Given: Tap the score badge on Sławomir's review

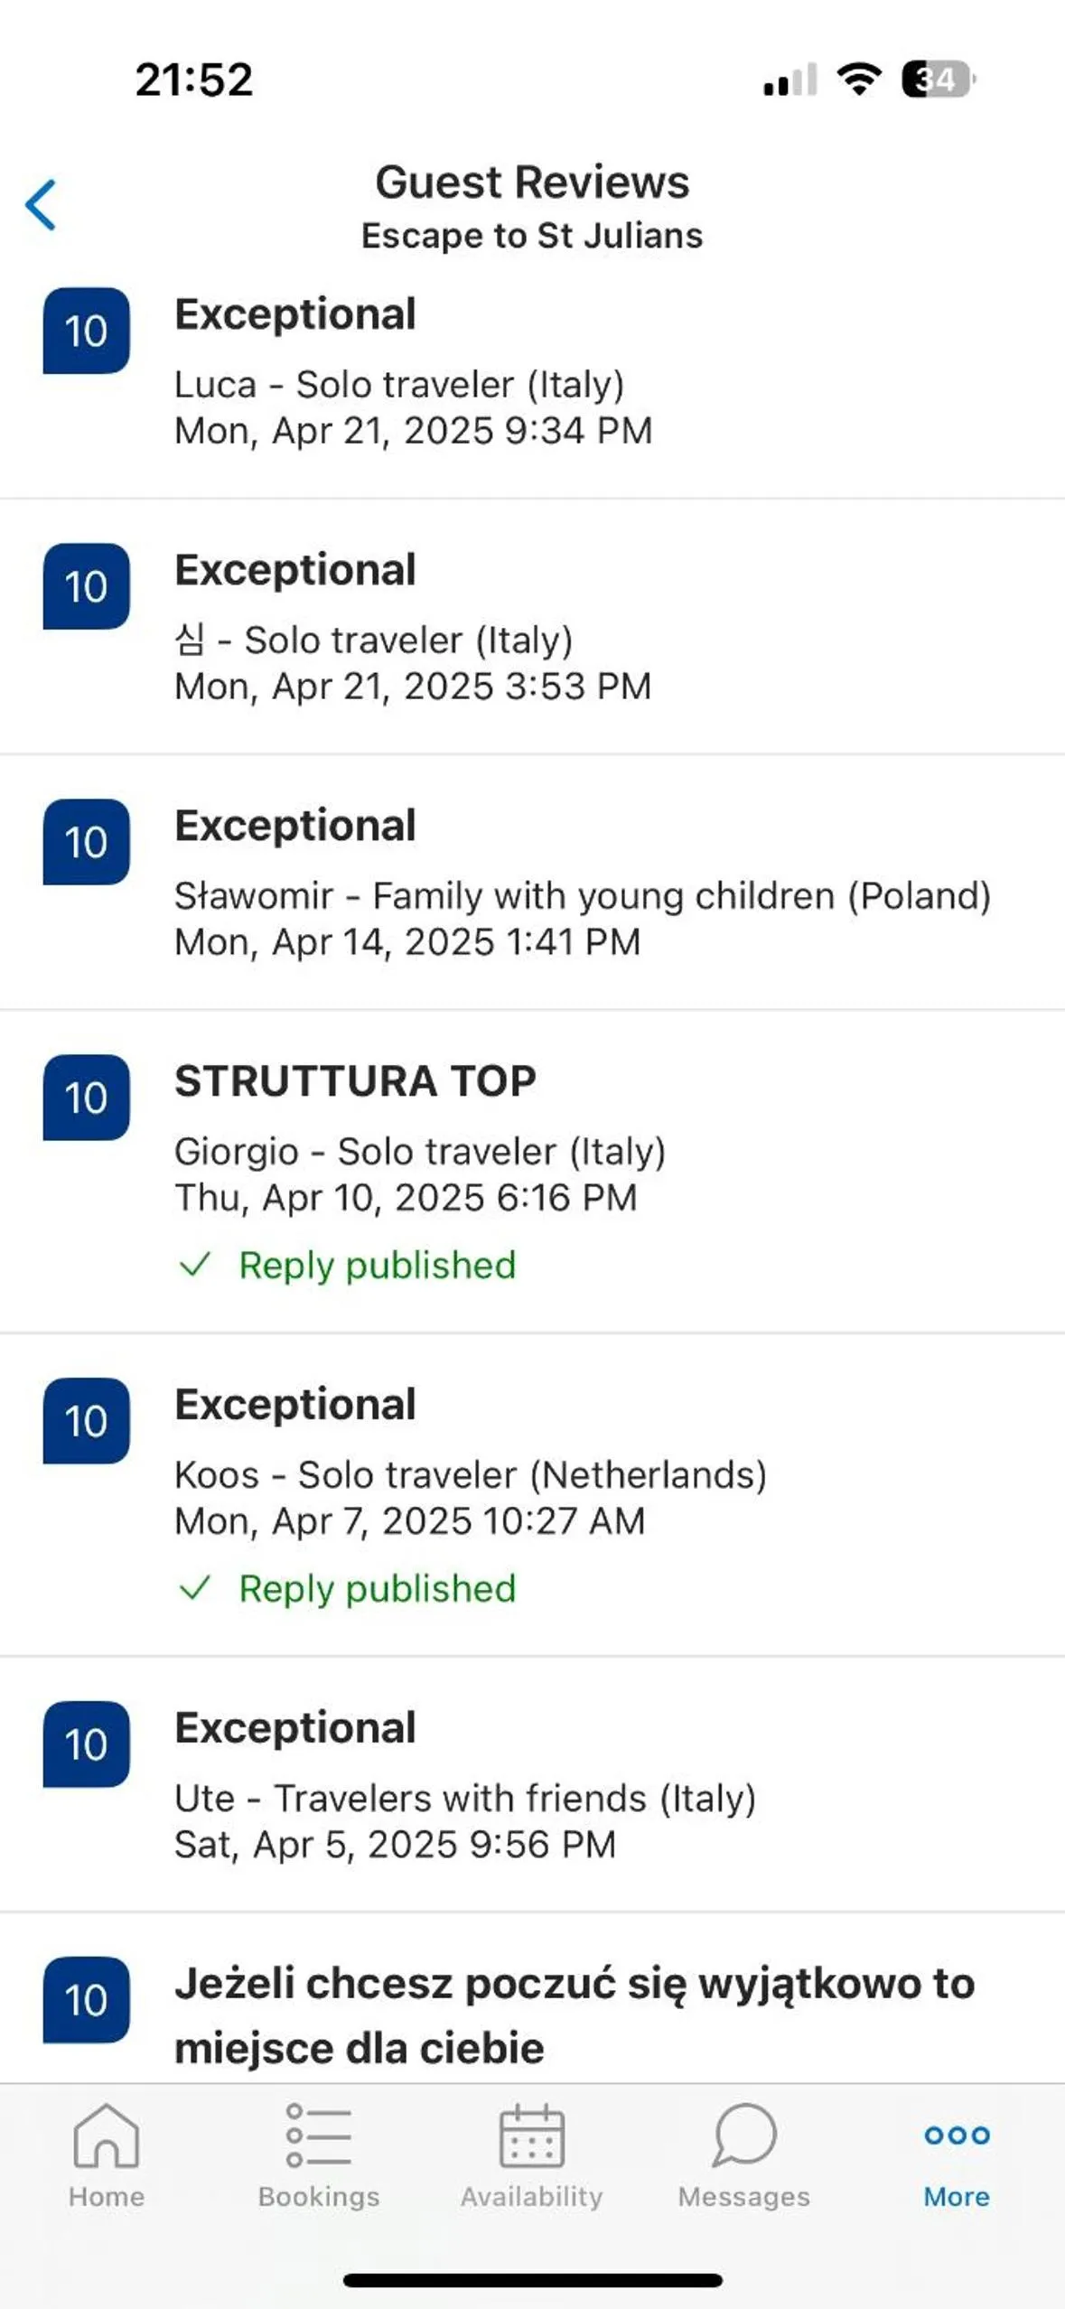Looking at the screenshot, I should (x=86, y=842).
